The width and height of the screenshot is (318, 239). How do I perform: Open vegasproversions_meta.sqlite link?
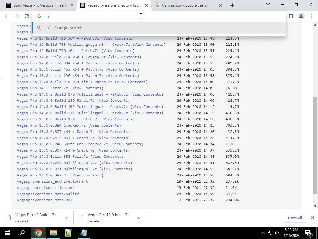[48, 194]
